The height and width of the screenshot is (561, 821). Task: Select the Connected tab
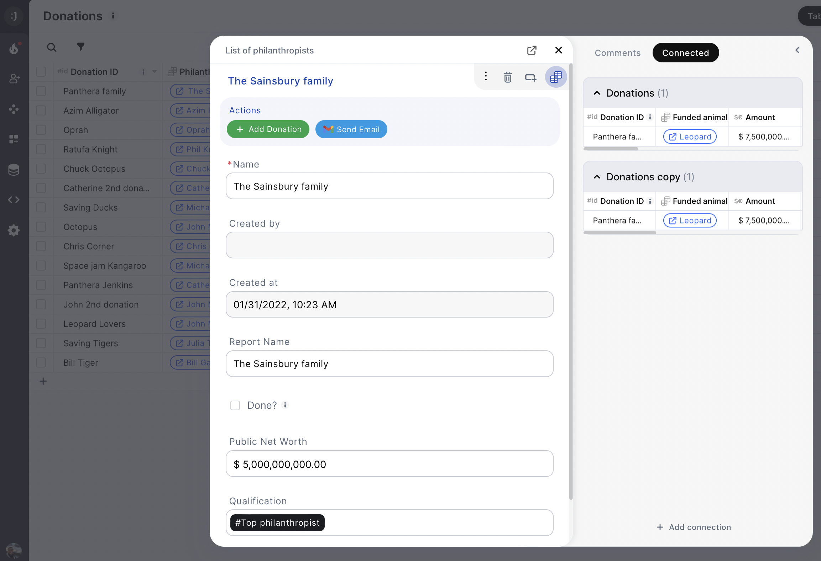[x=685, y=53]
